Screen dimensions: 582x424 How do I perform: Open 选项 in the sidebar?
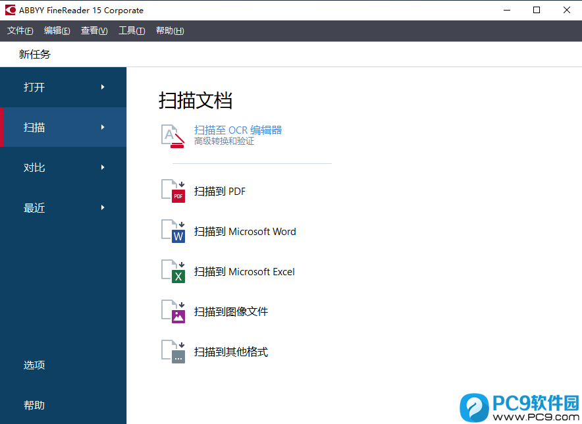coord(34,365)
